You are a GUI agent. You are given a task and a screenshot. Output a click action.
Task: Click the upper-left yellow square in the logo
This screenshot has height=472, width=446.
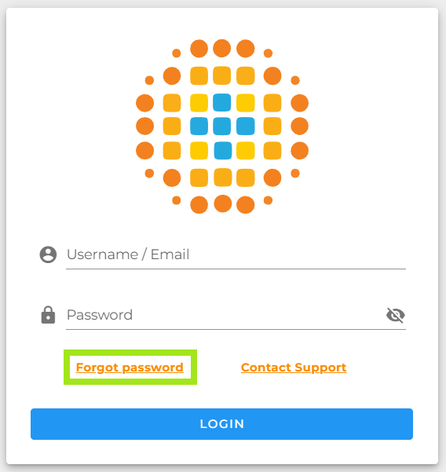coord(199,103)
